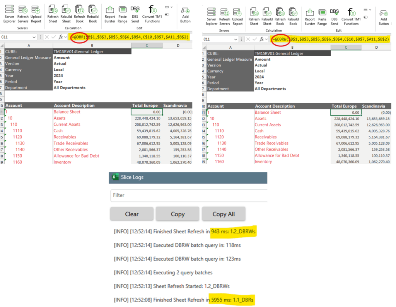
Task: Click Refresh Servers in the DBRW formula window
Action: [225, 16]
